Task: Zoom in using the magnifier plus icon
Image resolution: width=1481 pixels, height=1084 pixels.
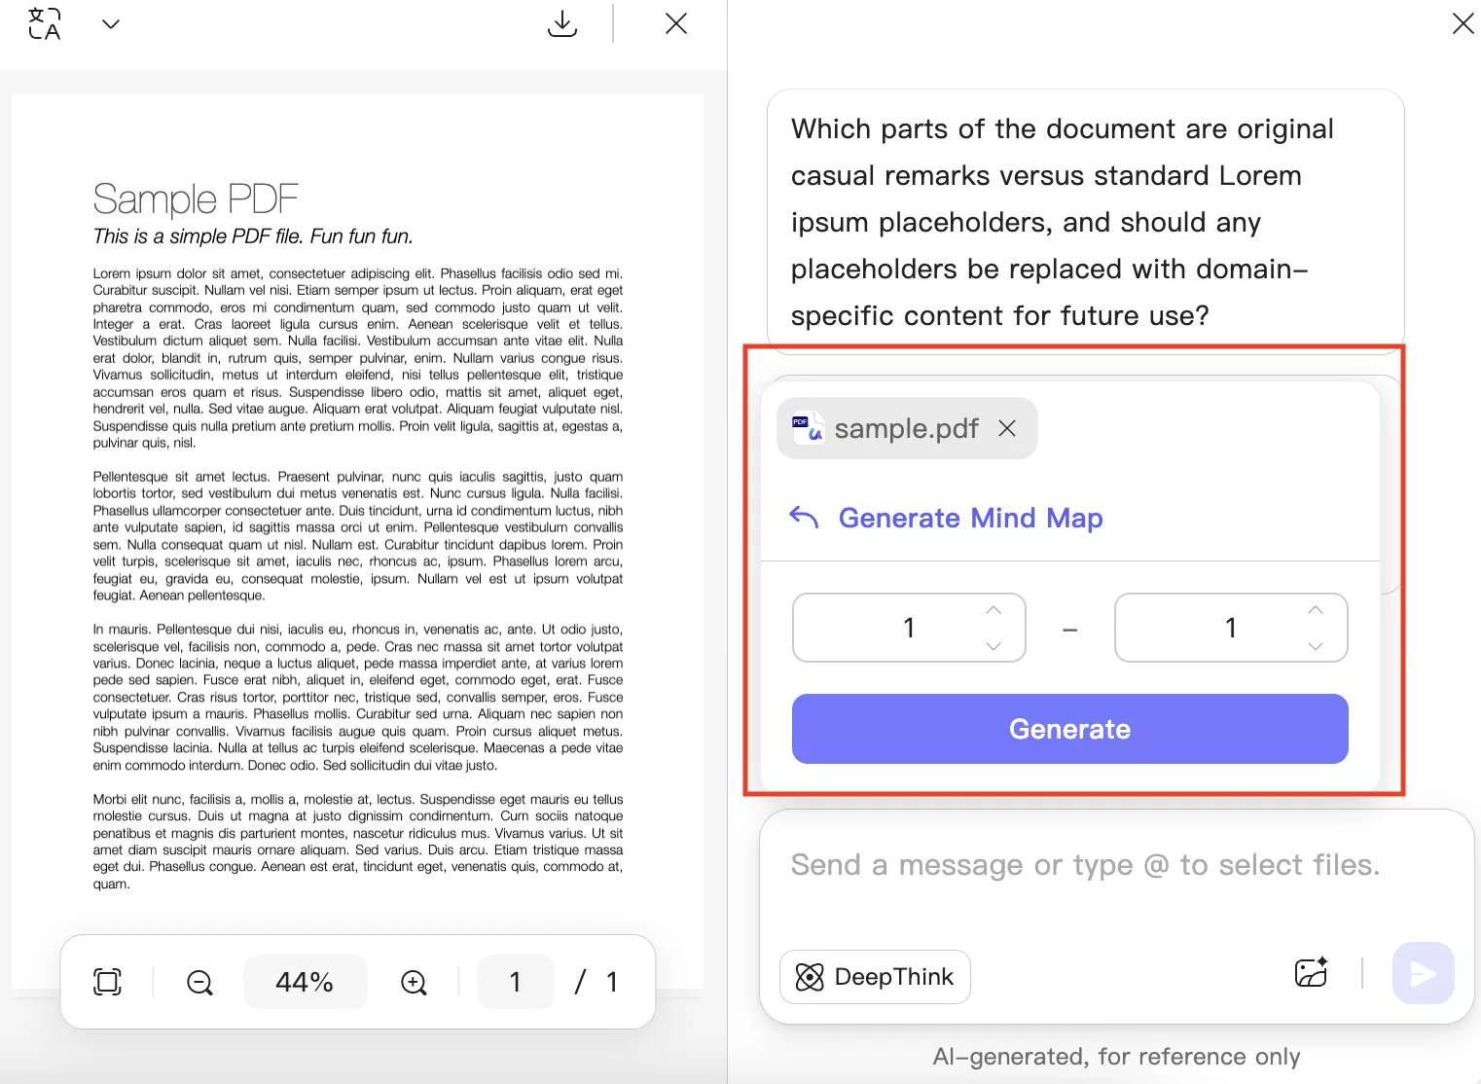Action: (x=414, y=982)
